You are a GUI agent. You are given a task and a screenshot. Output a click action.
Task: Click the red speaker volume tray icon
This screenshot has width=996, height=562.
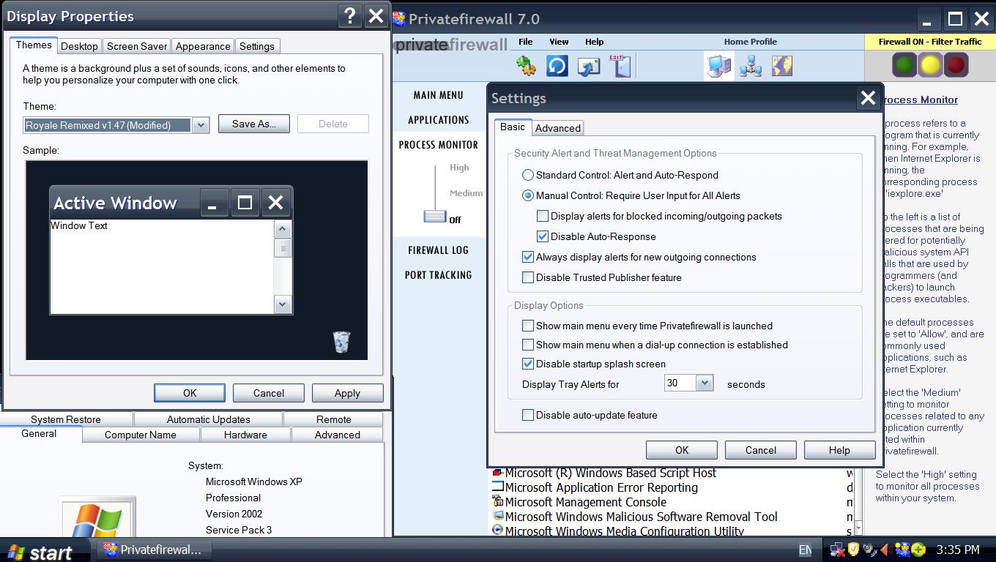886,550
